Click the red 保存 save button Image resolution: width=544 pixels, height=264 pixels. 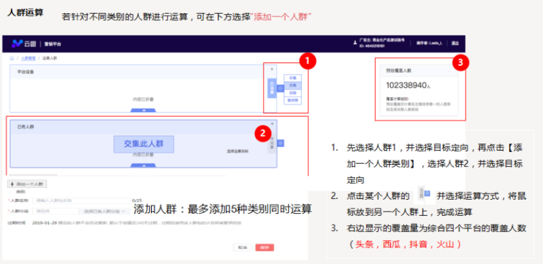click(x=265, y=247)
